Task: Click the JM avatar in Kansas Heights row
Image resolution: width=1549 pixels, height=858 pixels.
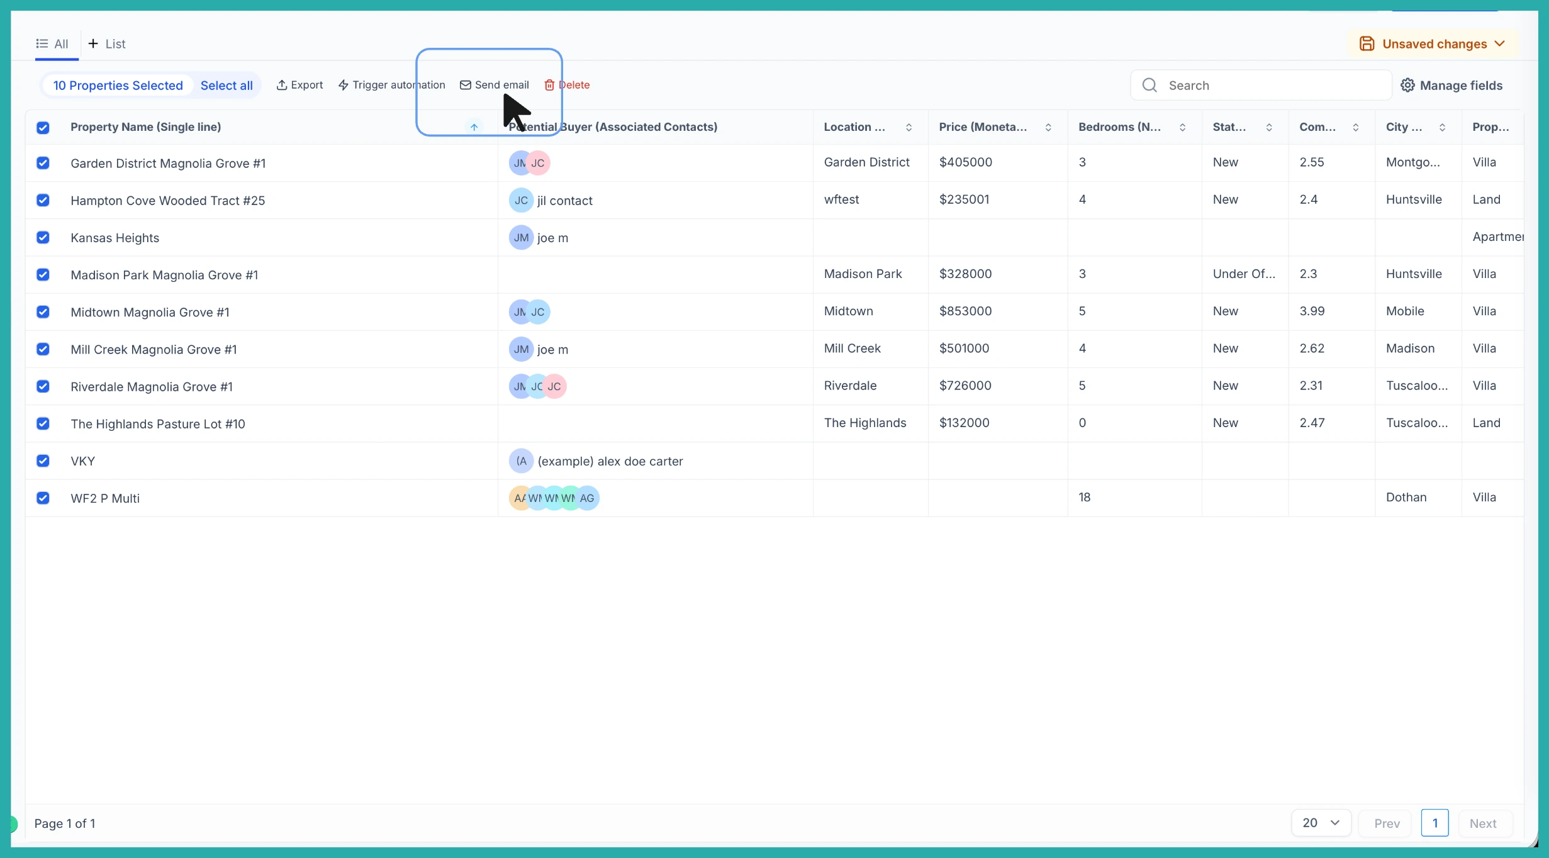Action: (521, 238)
